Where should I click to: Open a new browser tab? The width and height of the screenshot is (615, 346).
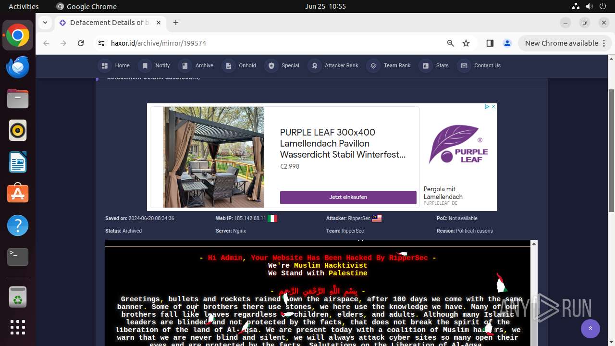pos(176,23)
